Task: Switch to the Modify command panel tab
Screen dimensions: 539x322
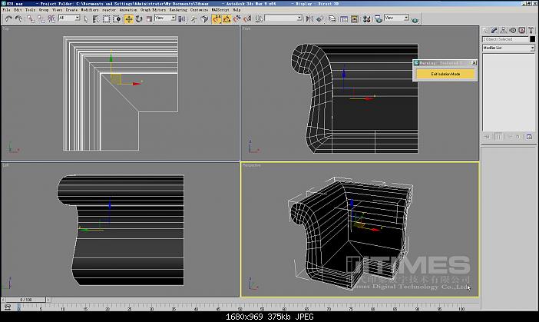Action: point(494,31)
